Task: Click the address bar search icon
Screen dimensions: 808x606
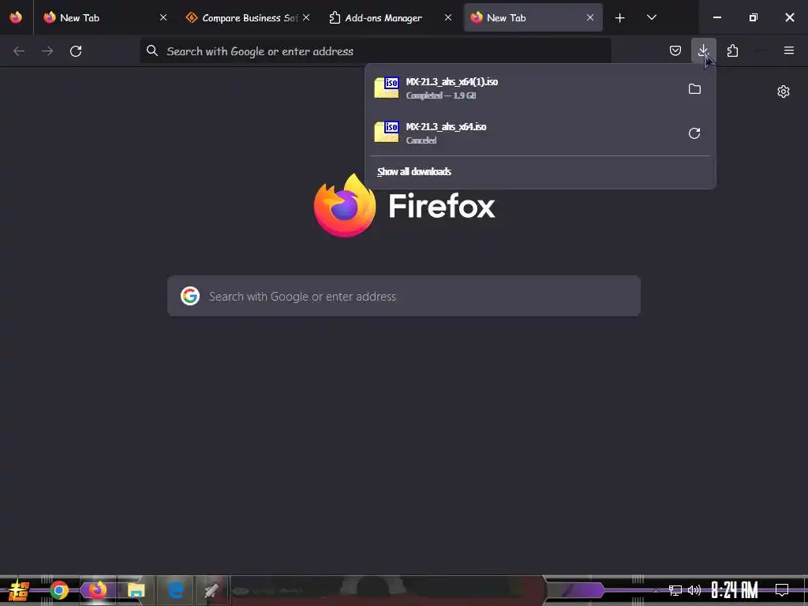Action: pyautogui.click(x=152, y=50)
